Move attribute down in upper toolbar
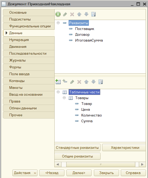 pyautogui.click(x=86, y=14)
